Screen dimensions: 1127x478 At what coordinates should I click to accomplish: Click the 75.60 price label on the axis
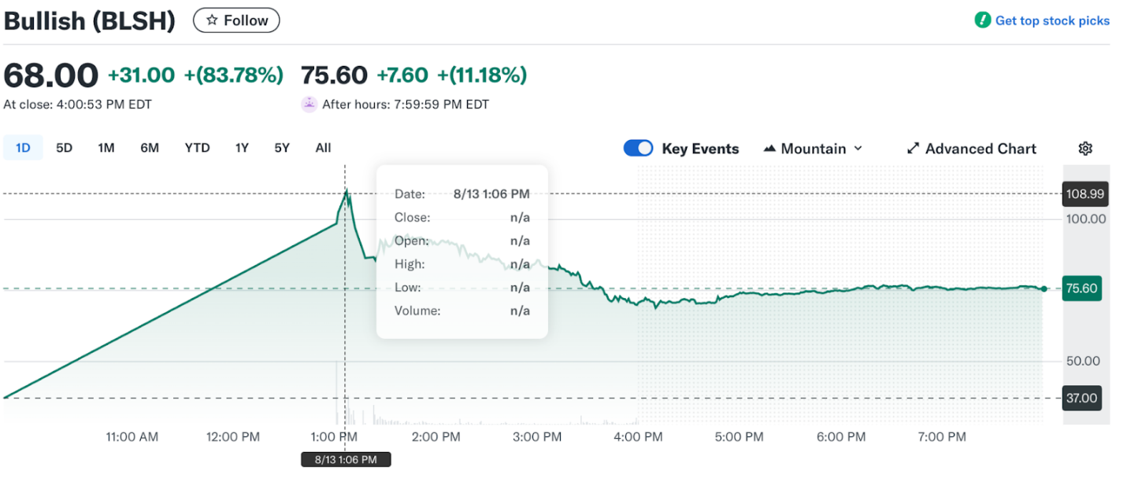(x=1081, y=289)
